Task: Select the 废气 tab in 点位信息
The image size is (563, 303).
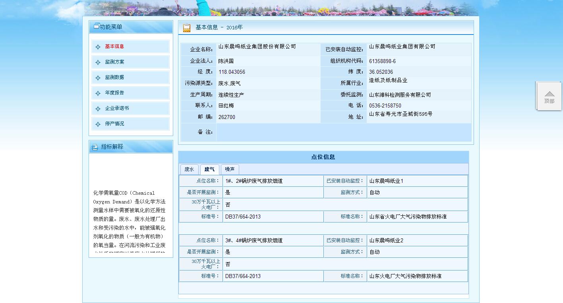Action: click(210, 169)
